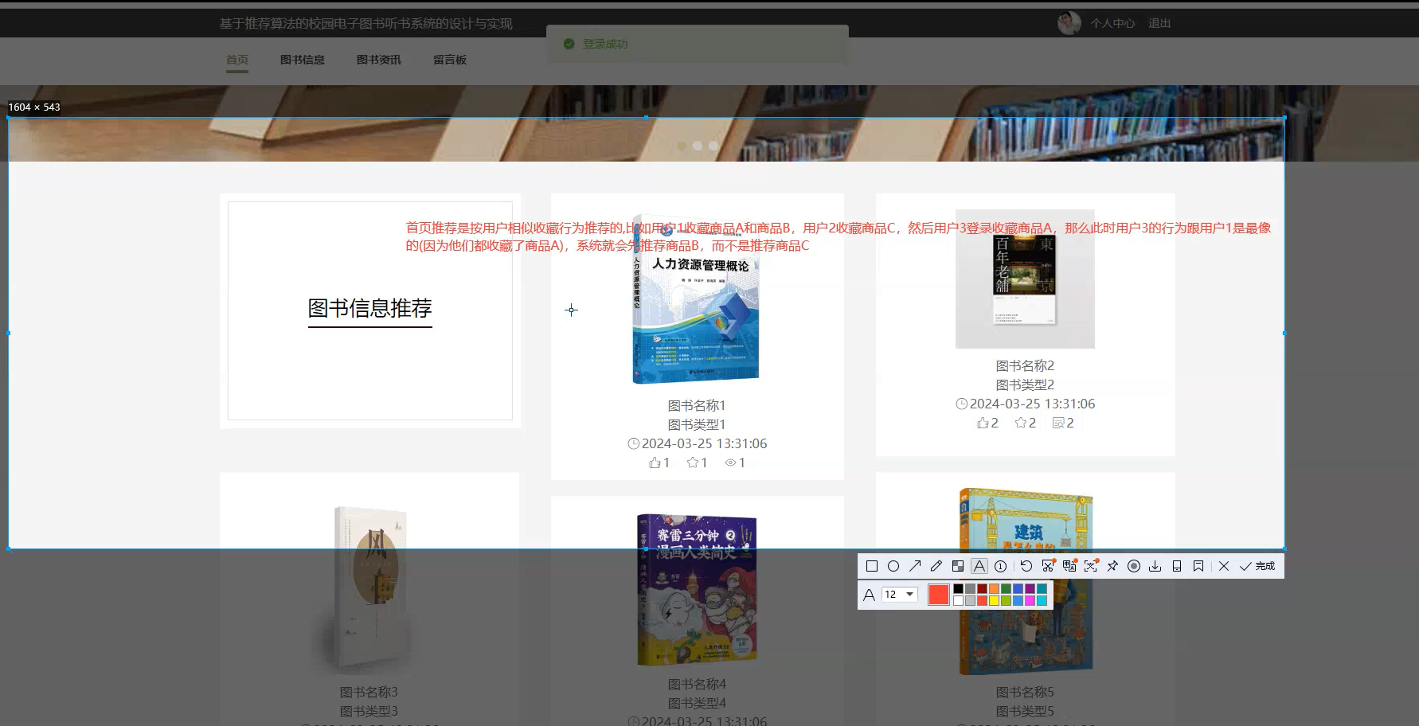Screen dimensions: 1419x726
Task: Click 退出 to log out
Action: [x=1159, y=23]
